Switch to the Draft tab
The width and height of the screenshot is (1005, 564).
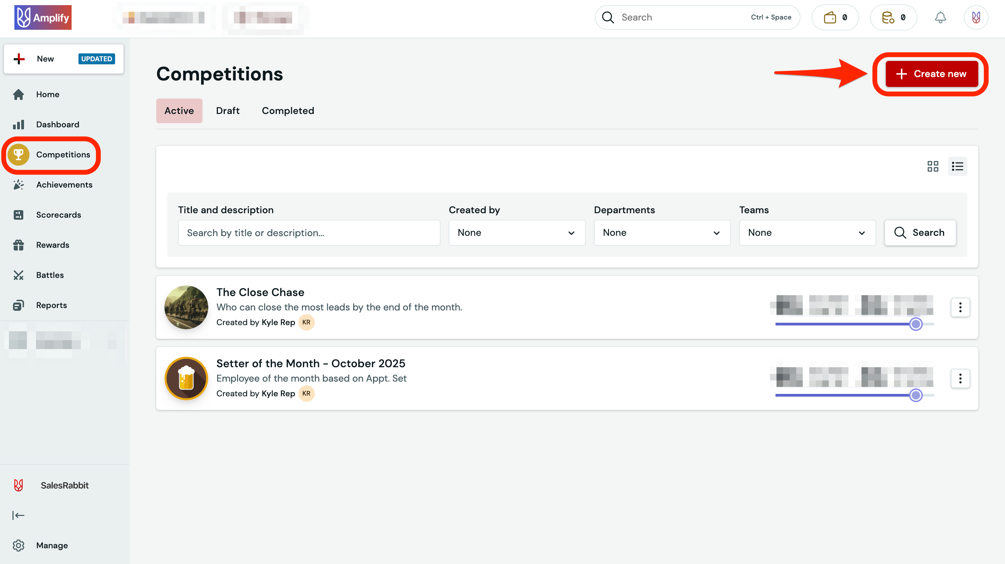coord(227,111)
